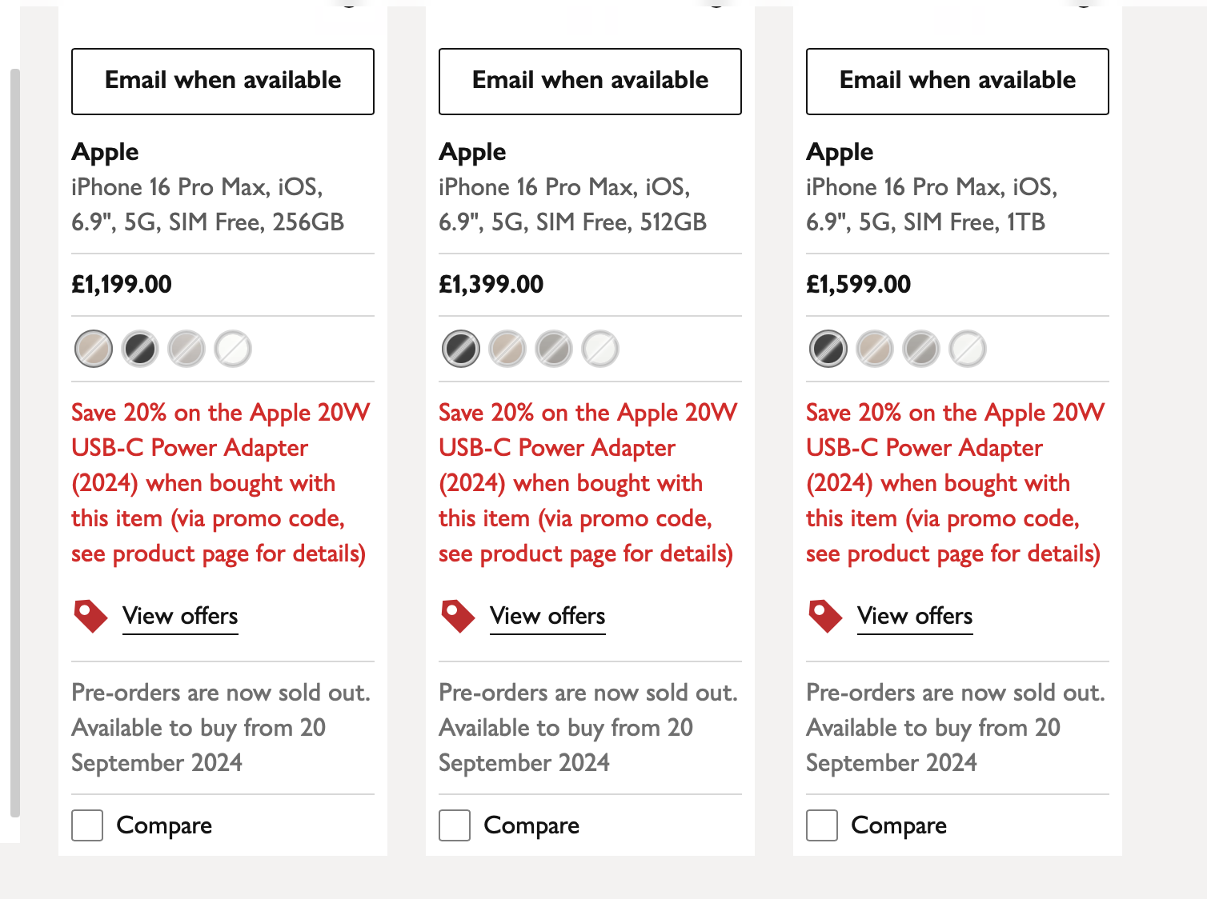Image resolution: width=1207 pixels, height=899 pixels.
Task: Choose first beige swatch on 256GB iPhone
Action: 94,349
